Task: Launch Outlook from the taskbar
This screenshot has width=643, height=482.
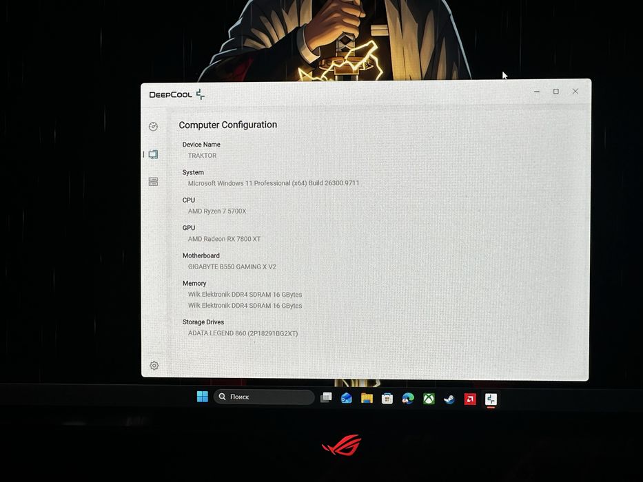Action: click(x=347, y=398)
